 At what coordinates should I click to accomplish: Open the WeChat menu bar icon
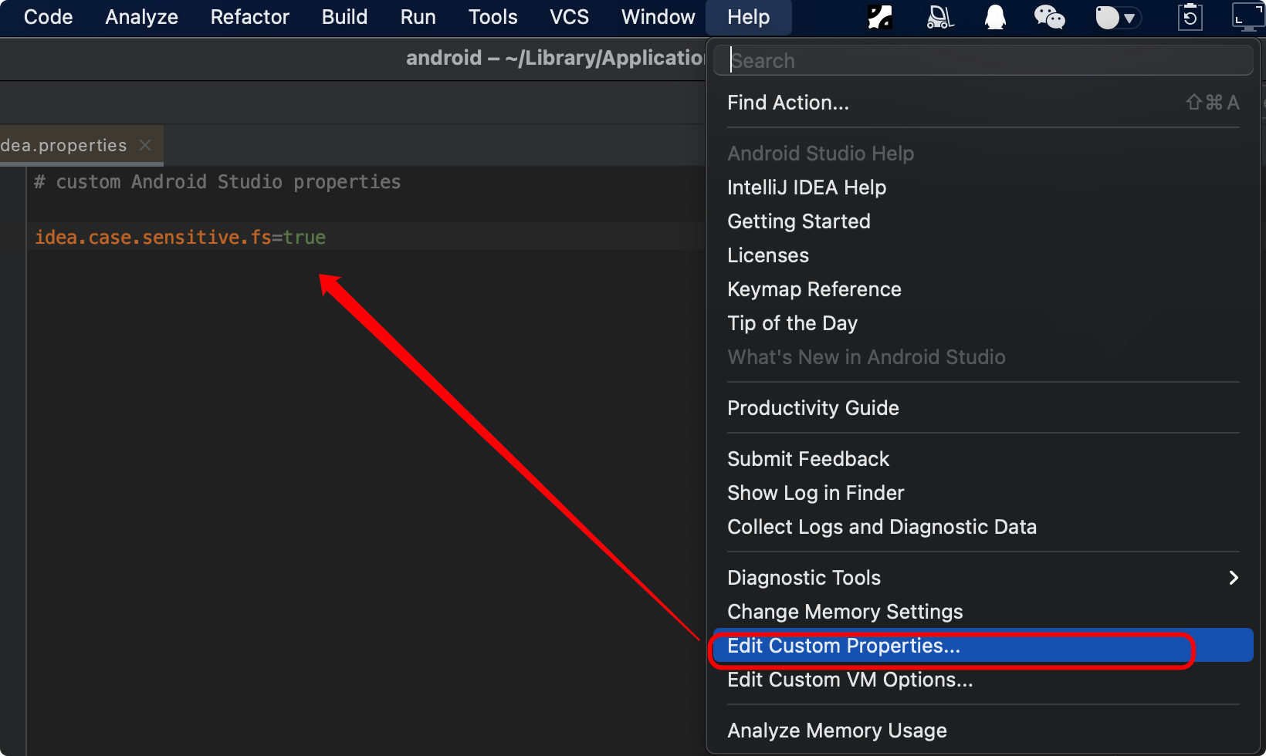pos(1049,17)
